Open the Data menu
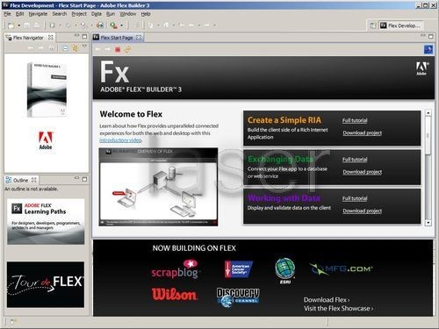439x329 pixels. pyautogui.click(x=97, y=14)
